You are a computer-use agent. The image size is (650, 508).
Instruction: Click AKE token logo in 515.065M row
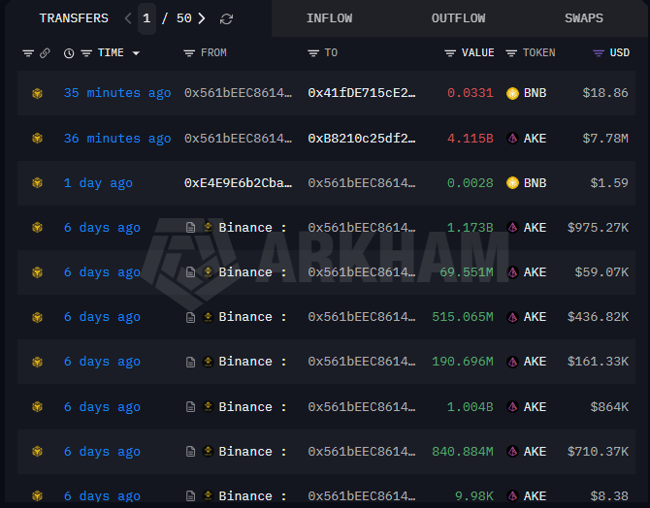pyautogui.click(x=512, y=317)
